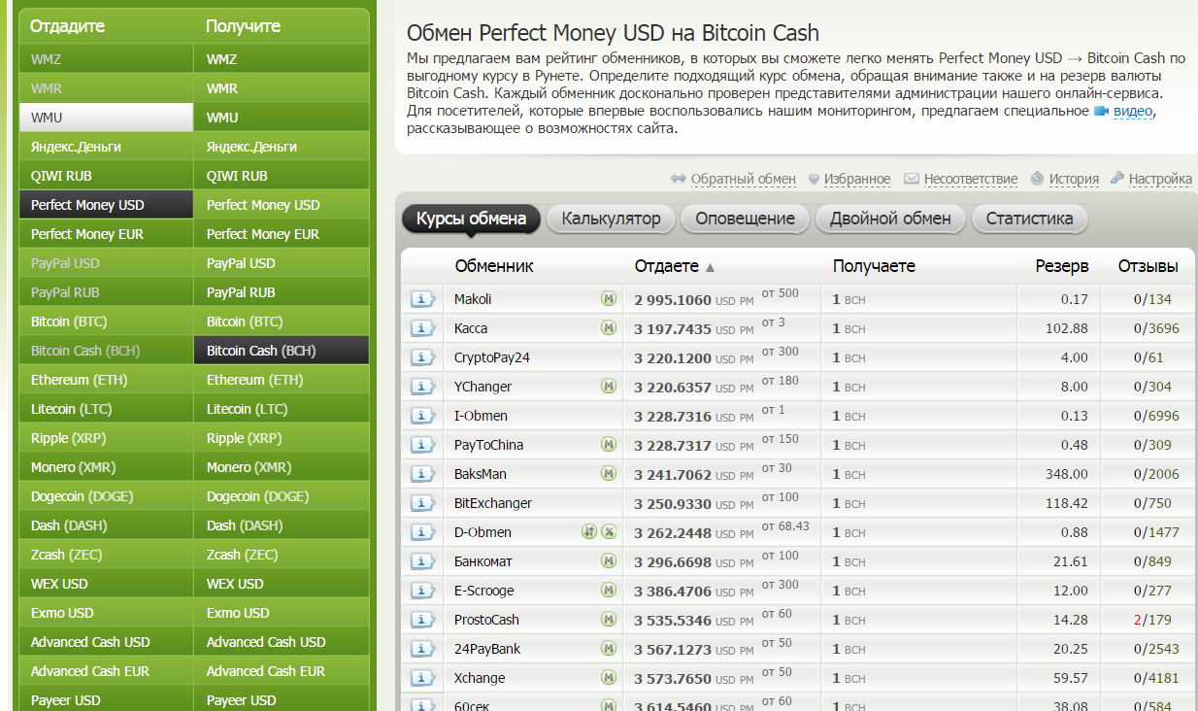Click the Избранное link
Screen dimensions: 1198x711
pos(856,179)
